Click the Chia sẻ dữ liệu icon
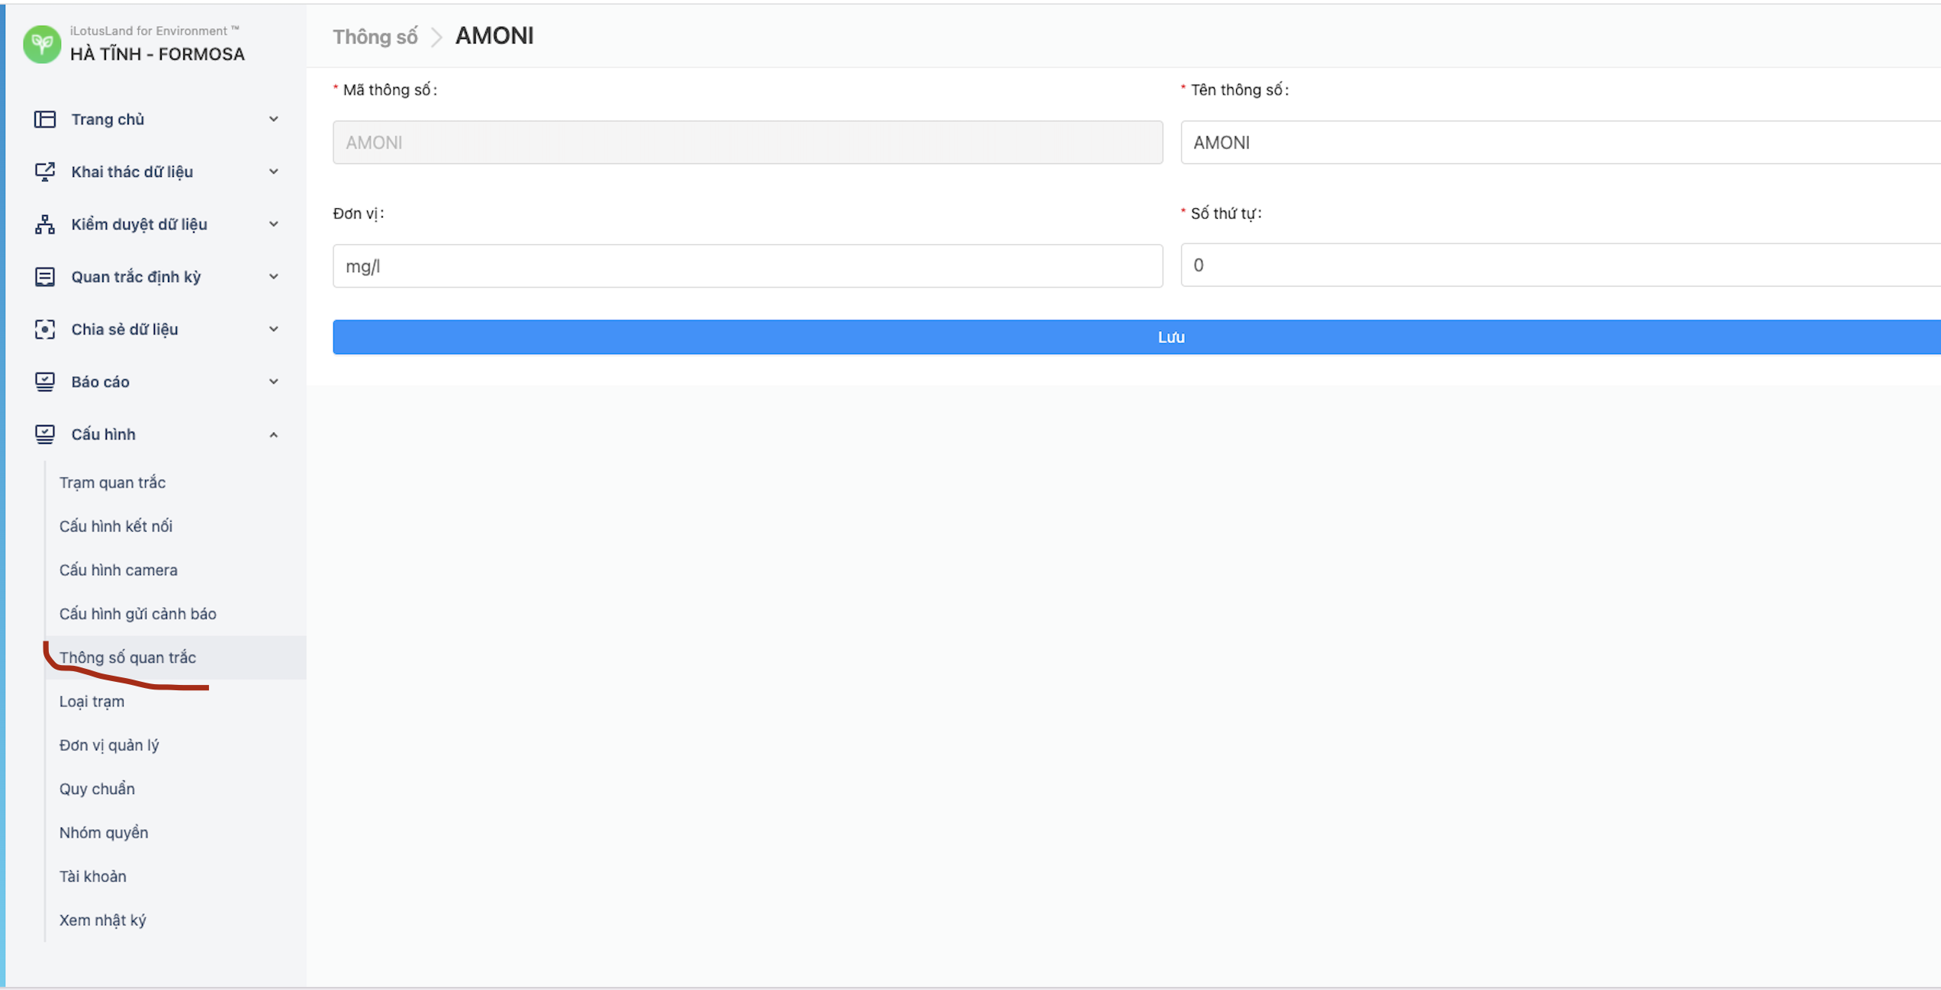Image resolution: width=1941 pixels, height=990 pixels. tap(45, 329)
